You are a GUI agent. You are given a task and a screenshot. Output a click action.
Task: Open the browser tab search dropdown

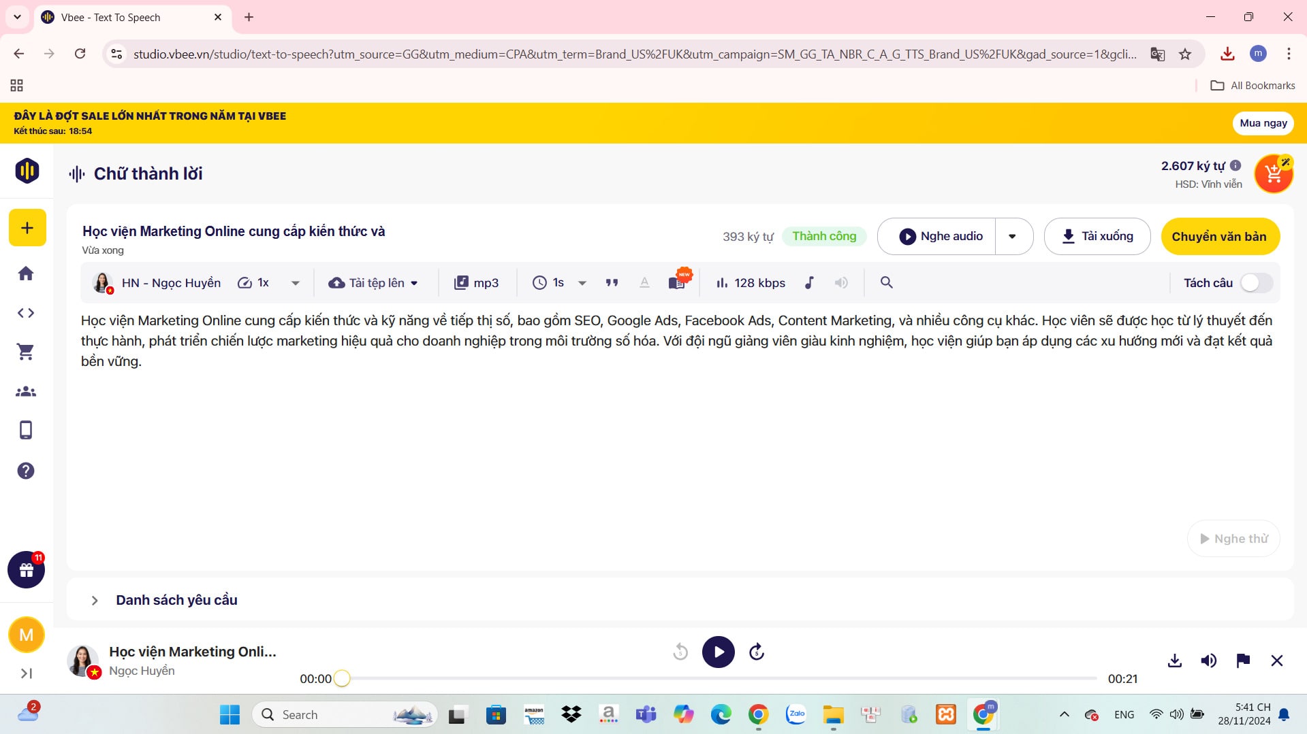17,17
